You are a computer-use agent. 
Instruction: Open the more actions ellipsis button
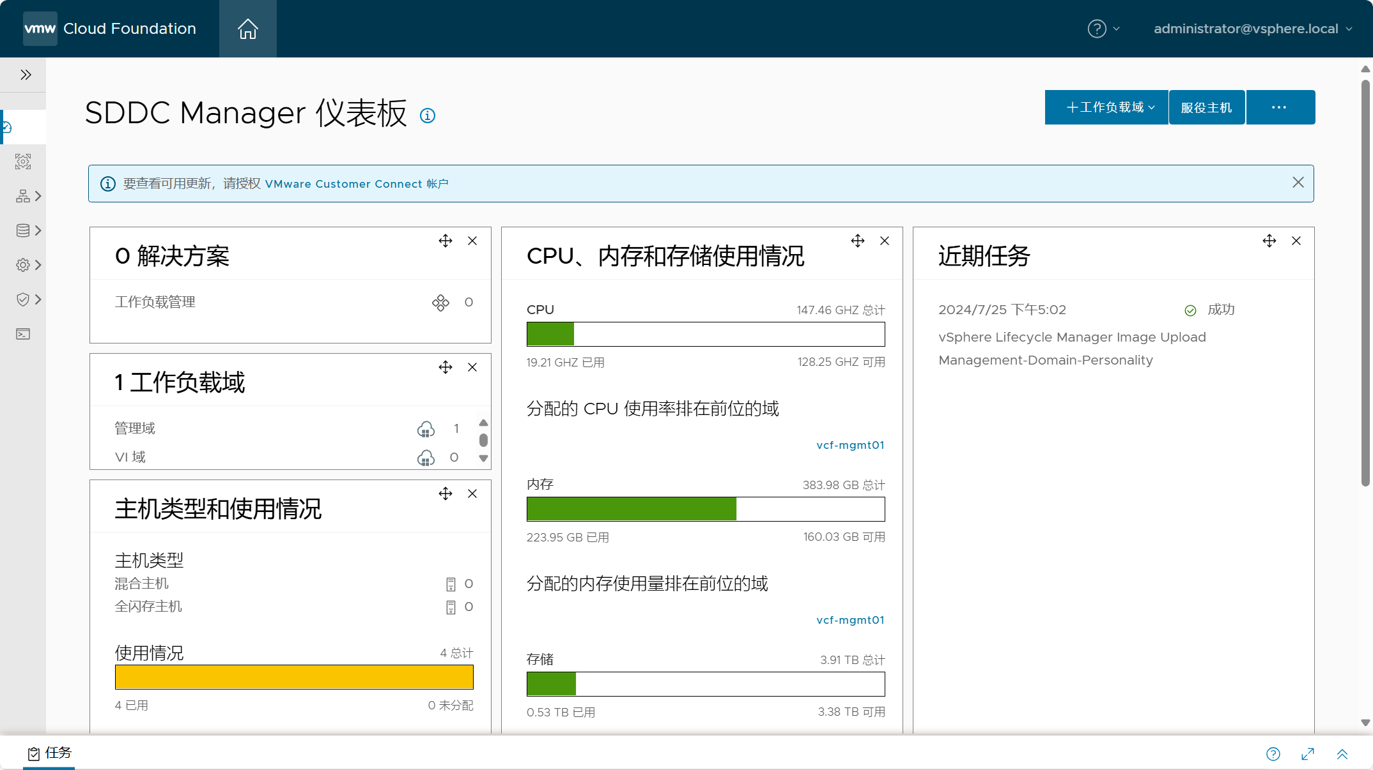1280,107
